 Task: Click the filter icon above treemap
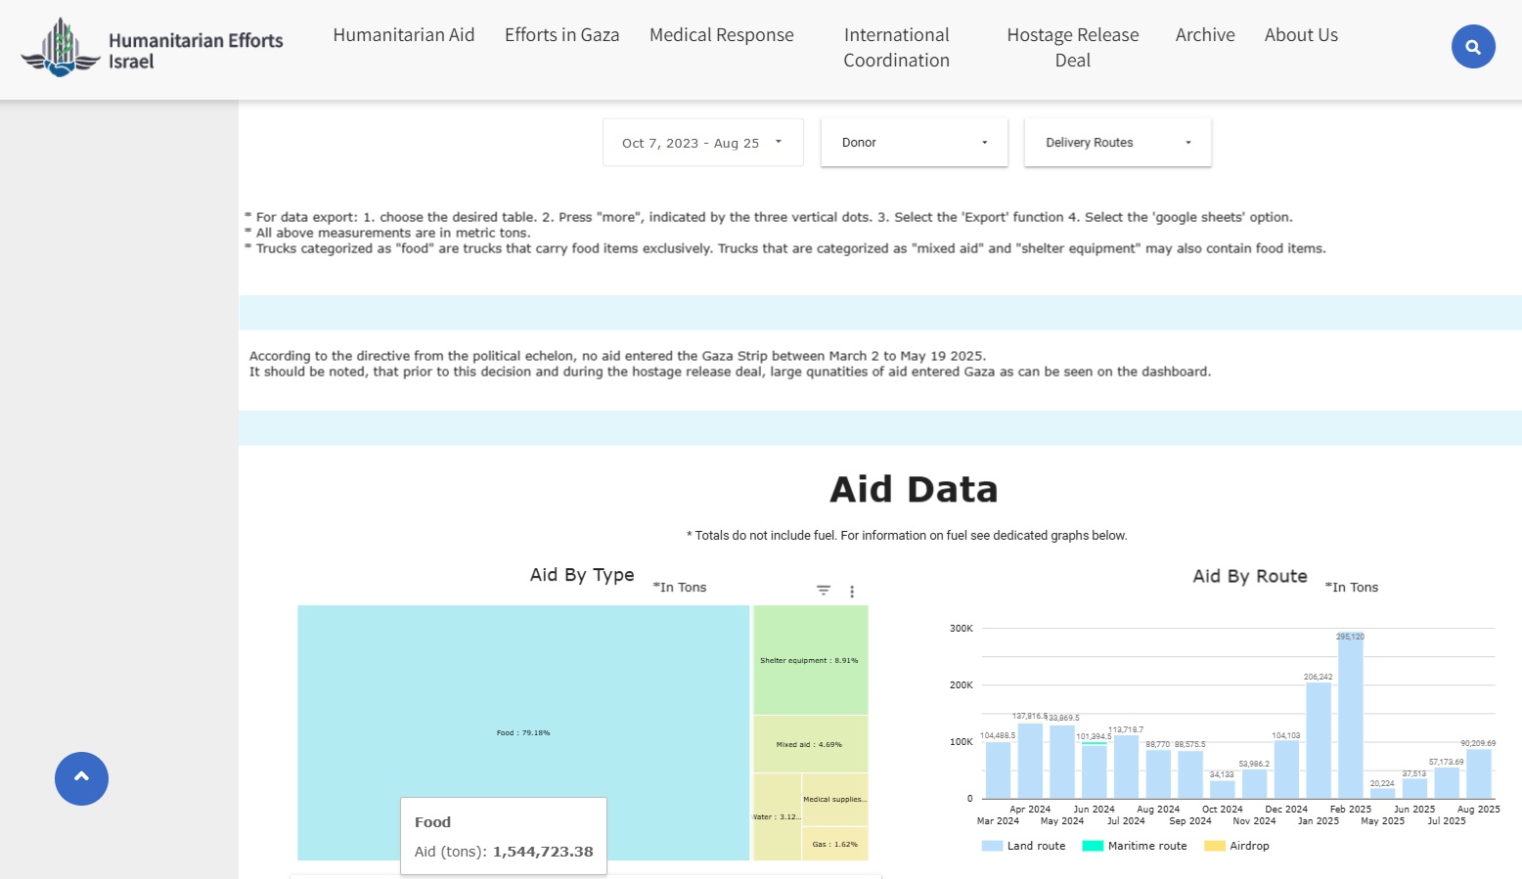824,591
